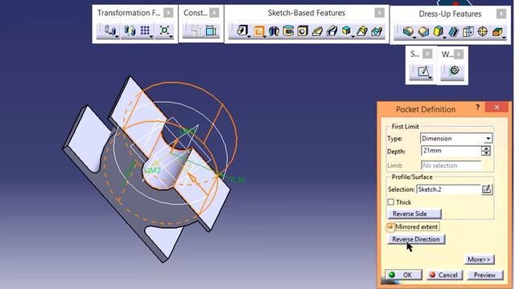This screenshot has width=515, height=289.
Task: Select the highlighted Pocket tool
Action: point(258,31)
